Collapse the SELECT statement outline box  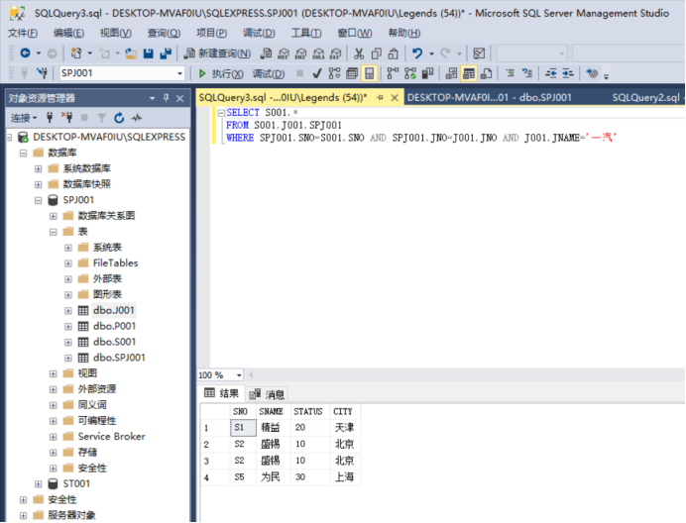coord(221,113)
